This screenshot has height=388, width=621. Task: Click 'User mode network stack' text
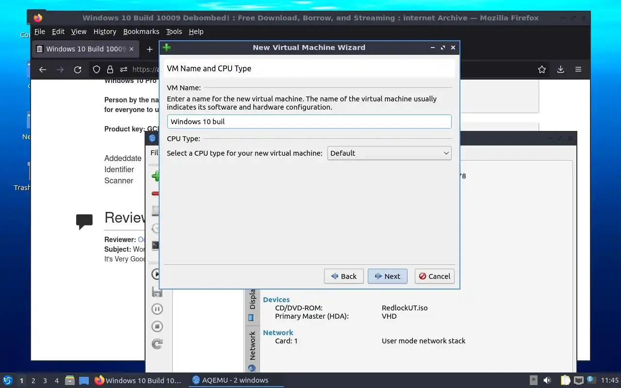(x=424, y=341)
